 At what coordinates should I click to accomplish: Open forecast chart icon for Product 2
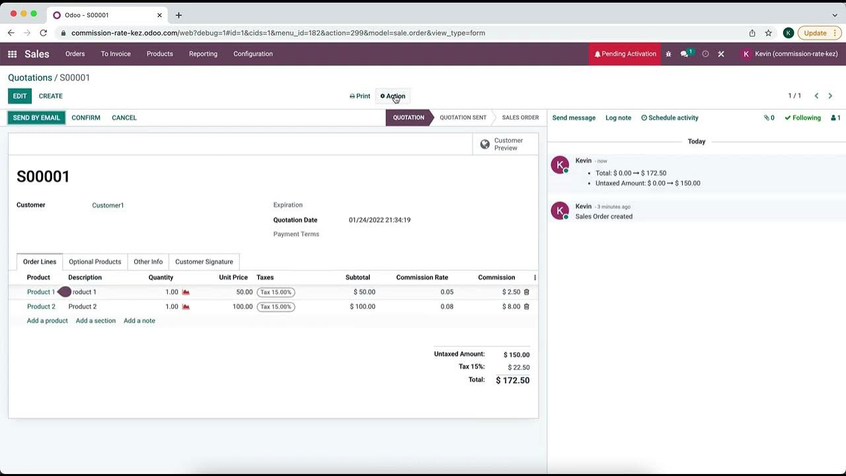[186, 307]
